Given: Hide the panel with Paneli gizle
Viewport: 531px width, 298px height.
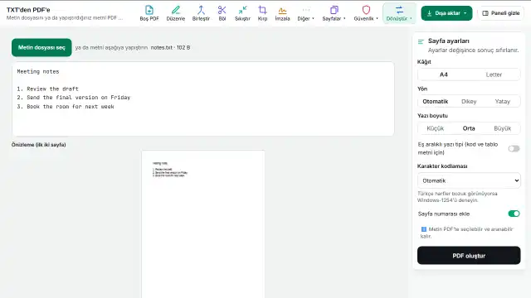Looking at the screenshot, I should [501, 13].
